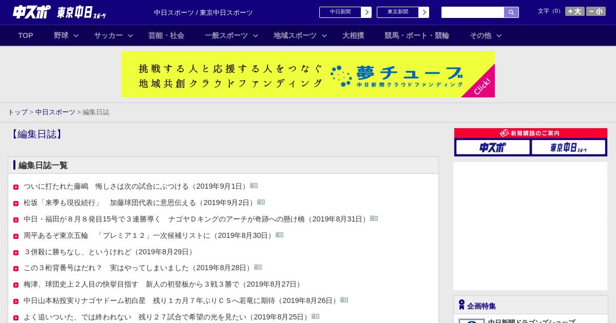Go to 中日スポーツ in the breadcrumb
Image resolution: width=616 pixels, height=323 pixels.
click(55, 112)
